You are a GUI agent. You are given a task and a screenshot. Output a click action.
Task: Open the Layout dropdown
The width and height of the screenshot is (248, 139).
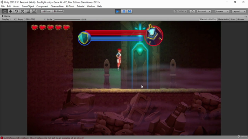239,11
